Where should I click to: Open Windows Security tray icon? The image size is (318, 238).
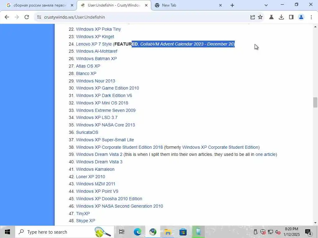click(x=263, y=232)
